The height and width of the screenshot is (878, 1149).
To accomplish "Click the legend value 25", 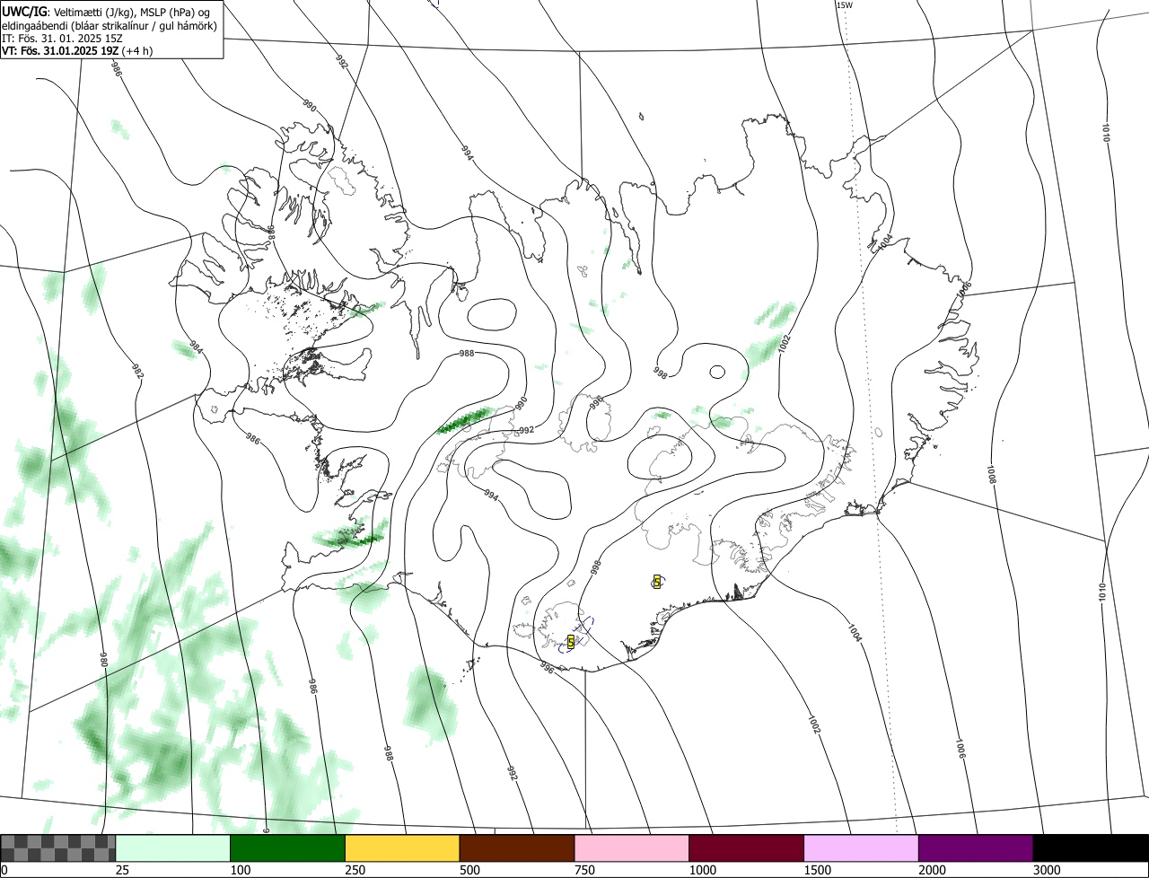I will pyautogui.click(x=122, y=870).
